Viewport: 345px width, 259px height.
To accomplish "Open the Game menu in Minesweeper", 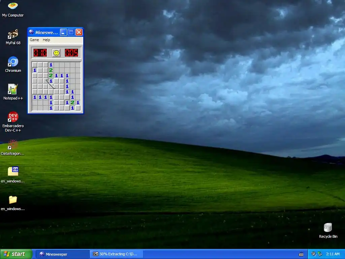I will coord(34,40).
